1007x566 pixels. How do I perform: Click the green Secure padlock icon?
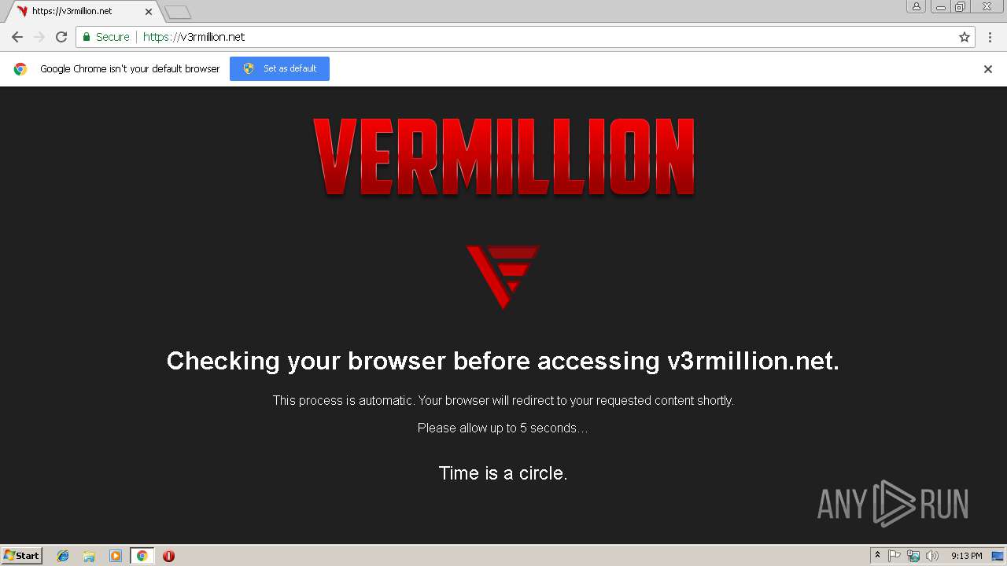tap(86, 37)
